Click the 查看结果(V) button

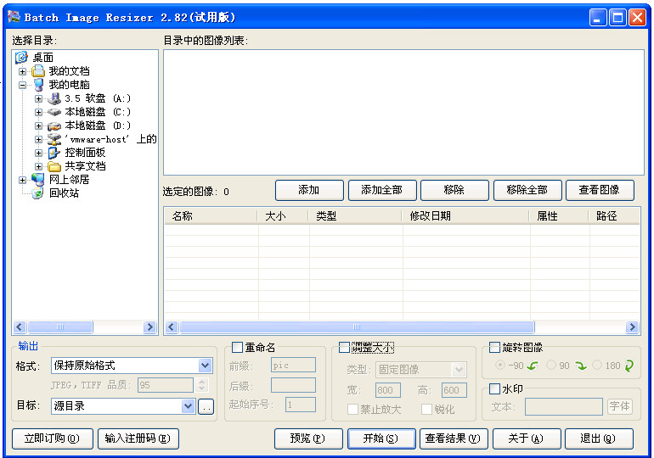(454, 438)
